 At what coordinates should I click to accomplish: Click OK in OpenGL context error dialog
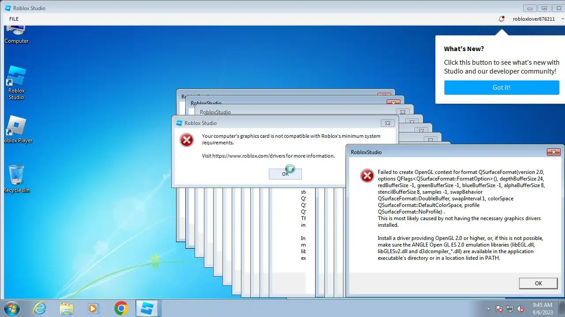click(538, 283)
